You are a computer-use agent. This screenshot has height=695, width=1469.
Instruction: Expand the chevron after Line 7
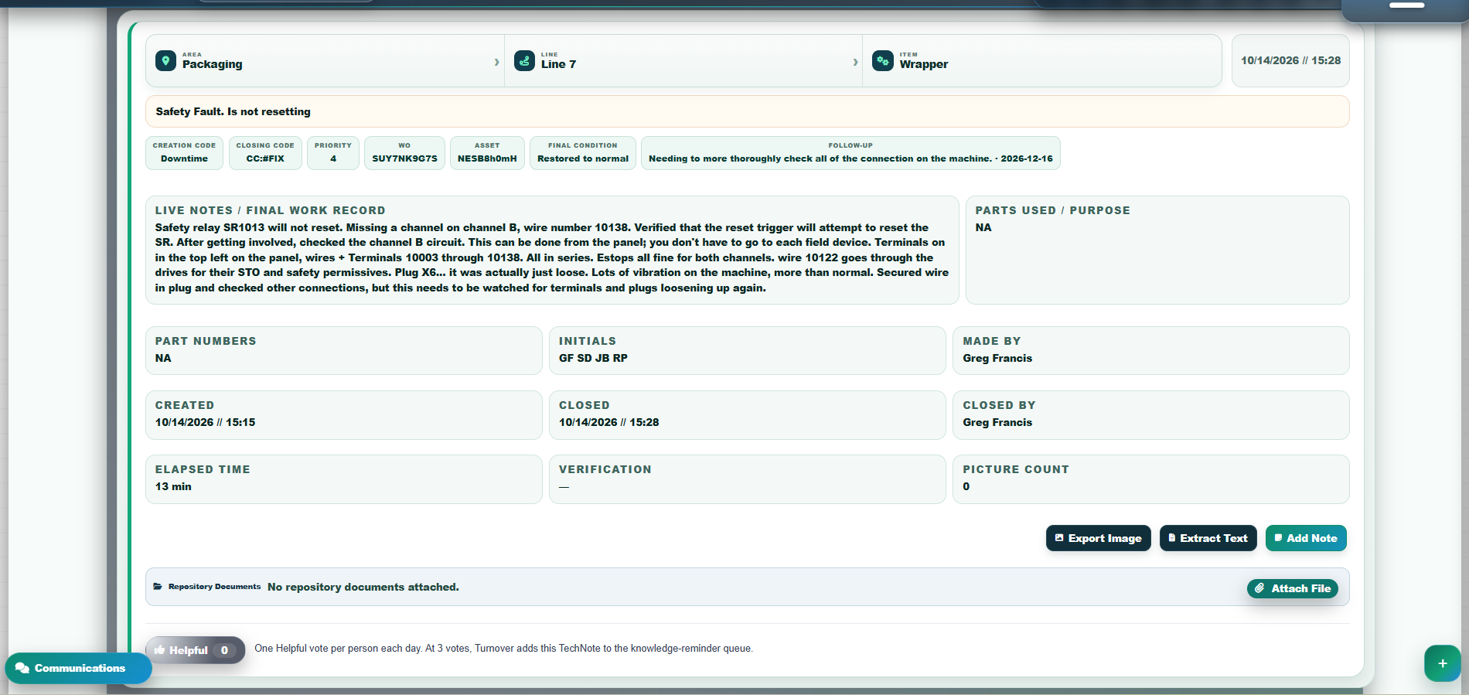(855, 62)
